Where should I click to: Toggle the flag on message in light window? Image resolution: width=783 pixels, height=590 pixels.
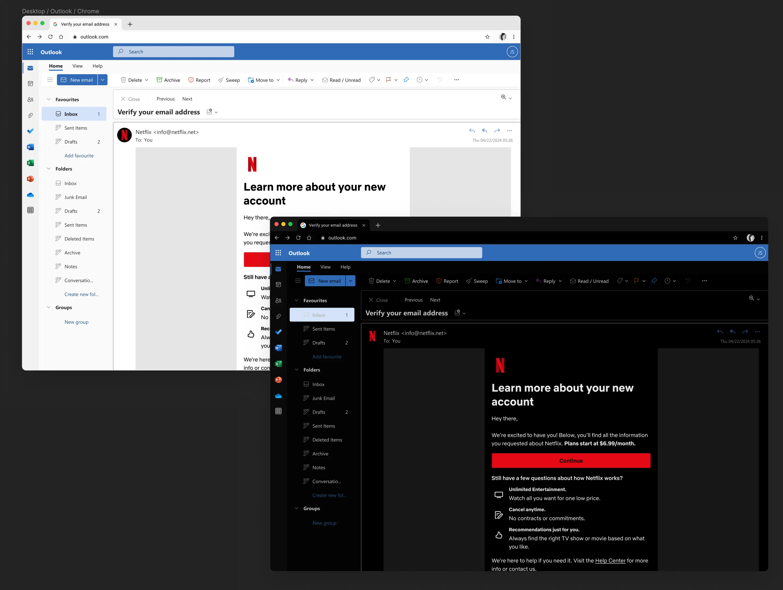388,80
